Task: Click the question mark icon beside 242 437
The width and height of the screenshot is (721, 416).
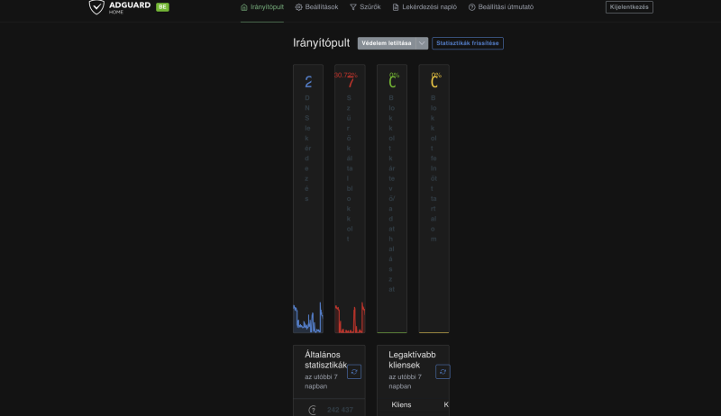Action: [313, 411]
